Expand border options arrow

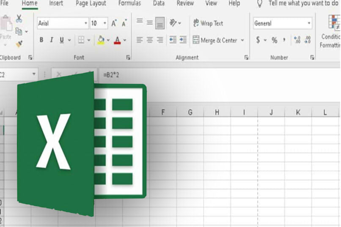coord(89,40)
